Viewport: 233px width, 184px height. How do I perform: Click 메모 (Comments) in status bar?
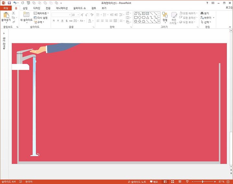[154, 182]
